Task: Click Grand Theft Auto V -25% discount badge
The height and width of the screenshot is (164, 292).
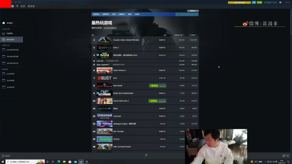Action: (153, 101)
